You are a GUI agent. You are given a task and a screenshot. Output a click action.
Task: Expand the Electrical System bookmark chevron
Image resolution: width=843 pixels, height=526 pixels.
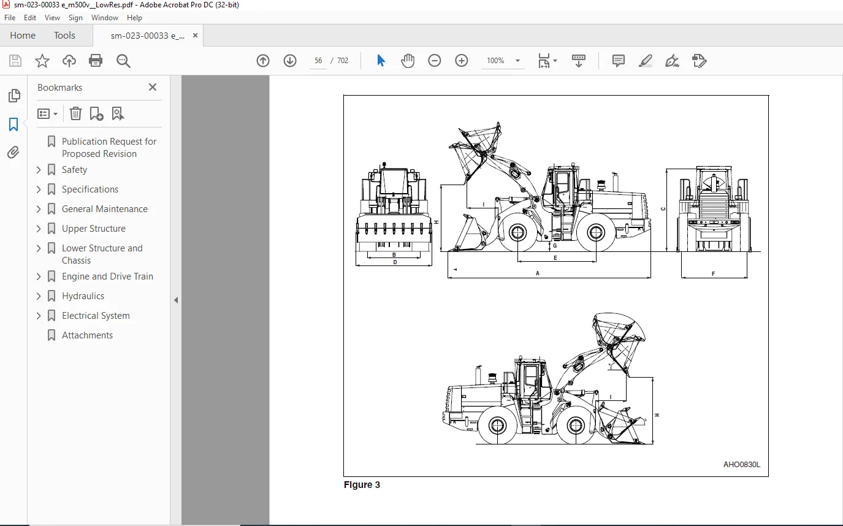[x=39, y=316]
